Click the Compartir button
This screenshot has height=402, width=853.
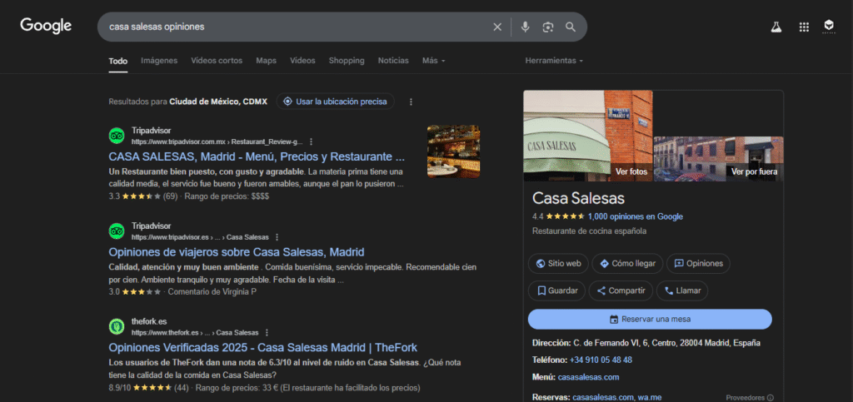(621, 290)
